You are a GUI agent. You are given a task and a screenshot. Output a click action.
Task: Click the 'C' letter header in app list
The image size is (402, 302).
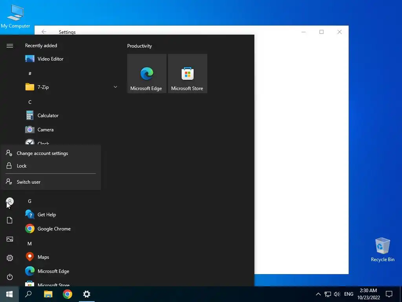(30, 102)
